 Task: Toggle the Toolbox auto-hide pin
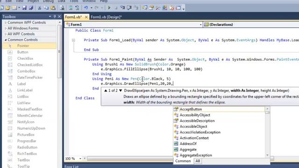coord(55,17)
